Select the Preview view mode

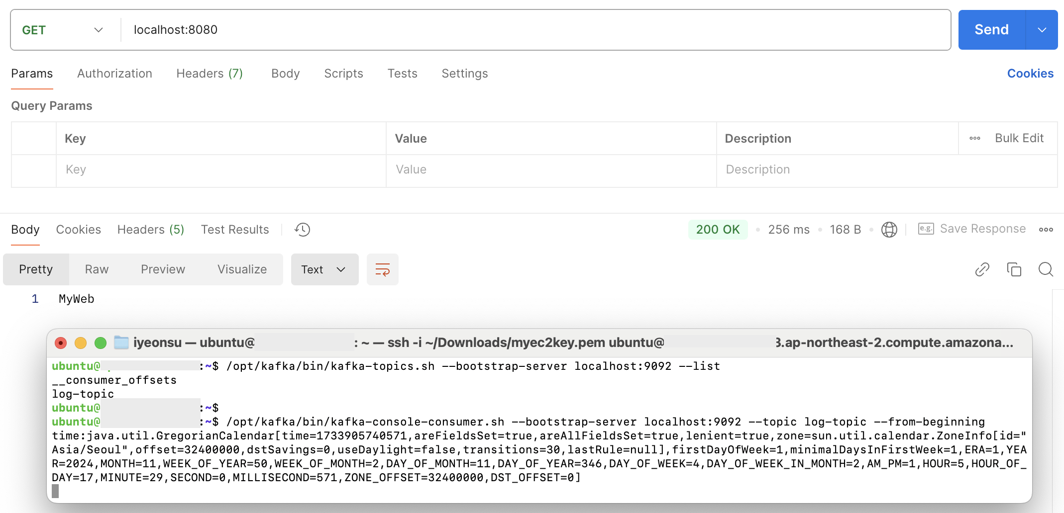pos(163,269)
